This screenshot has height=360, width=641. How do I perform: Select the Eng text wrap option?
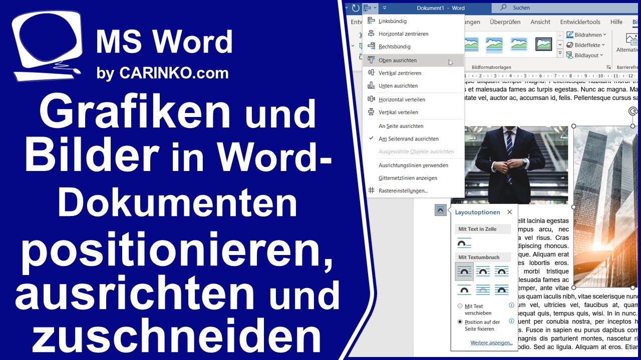pyautogui.click(x=483, y=271)
